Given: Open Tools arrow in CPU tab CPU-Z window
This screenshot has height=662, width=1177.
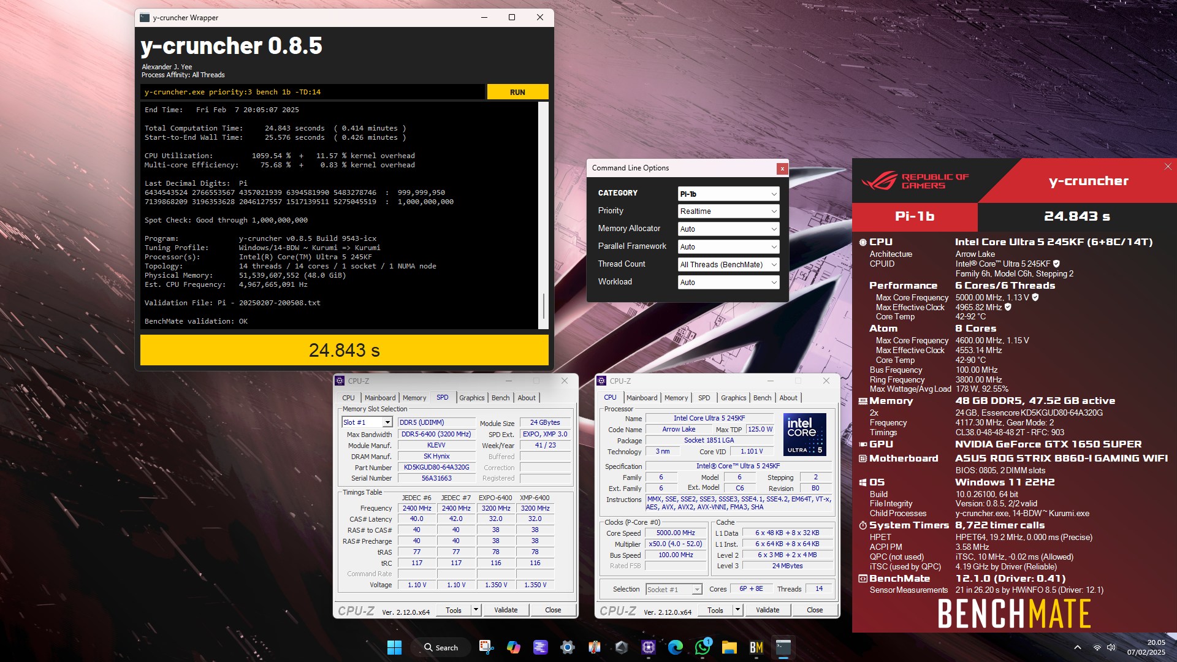Looking at the screenshot, I should pyautogui.click(x=737, y=610).
